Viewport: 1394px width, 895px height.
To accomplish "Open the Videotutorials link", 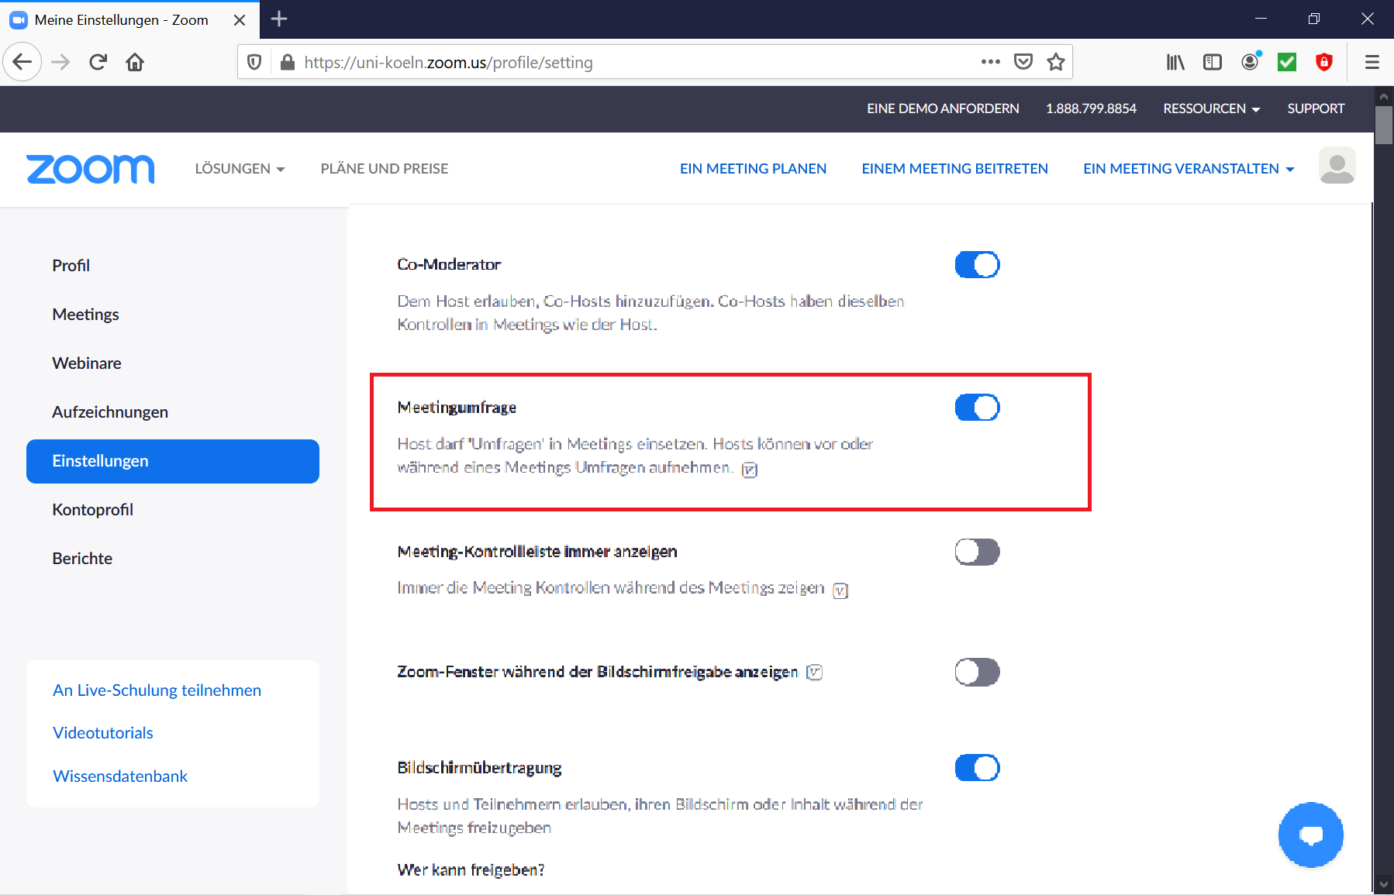I will tap(103, 733).
